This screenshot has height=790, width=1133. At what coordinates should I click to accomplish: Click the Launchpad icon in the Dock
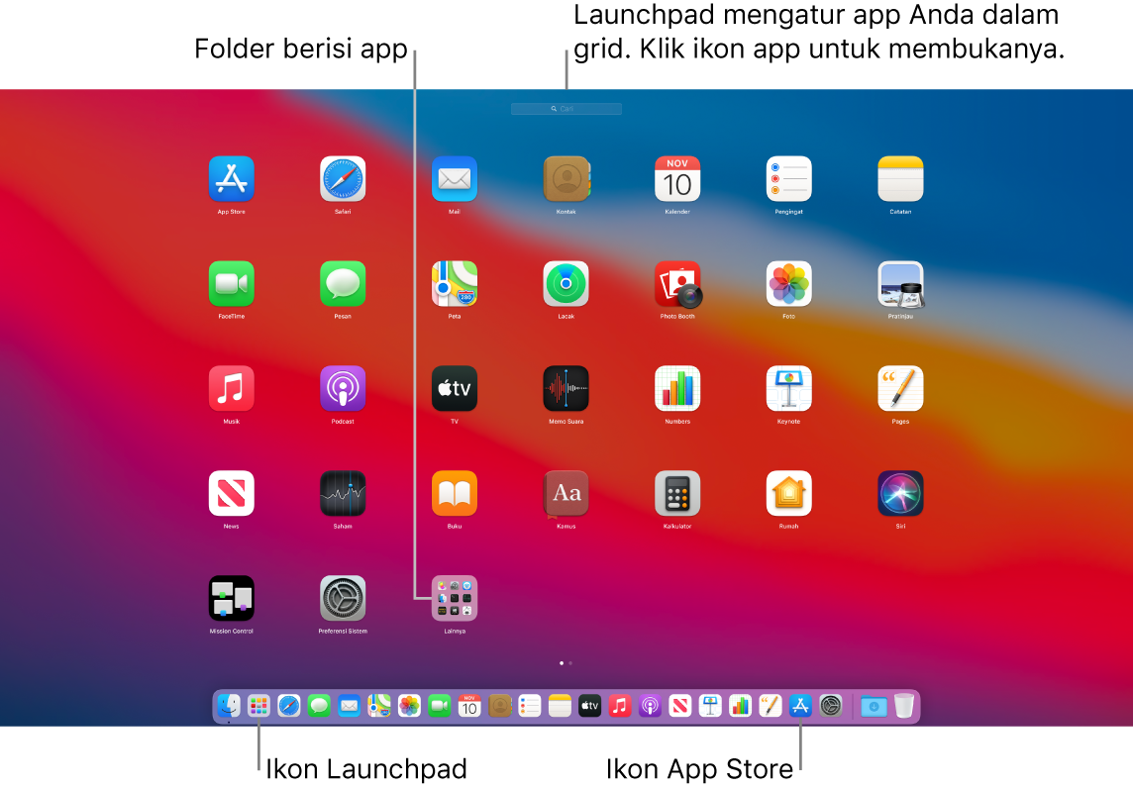pyautogui.click(x=258, y=706)
